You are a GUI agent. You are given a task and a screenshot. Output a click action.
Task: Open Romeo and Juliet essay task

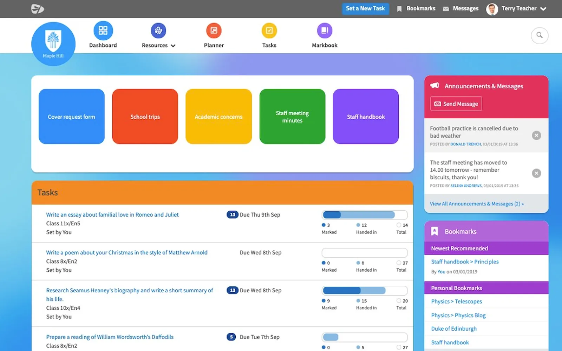click(112, 214)
